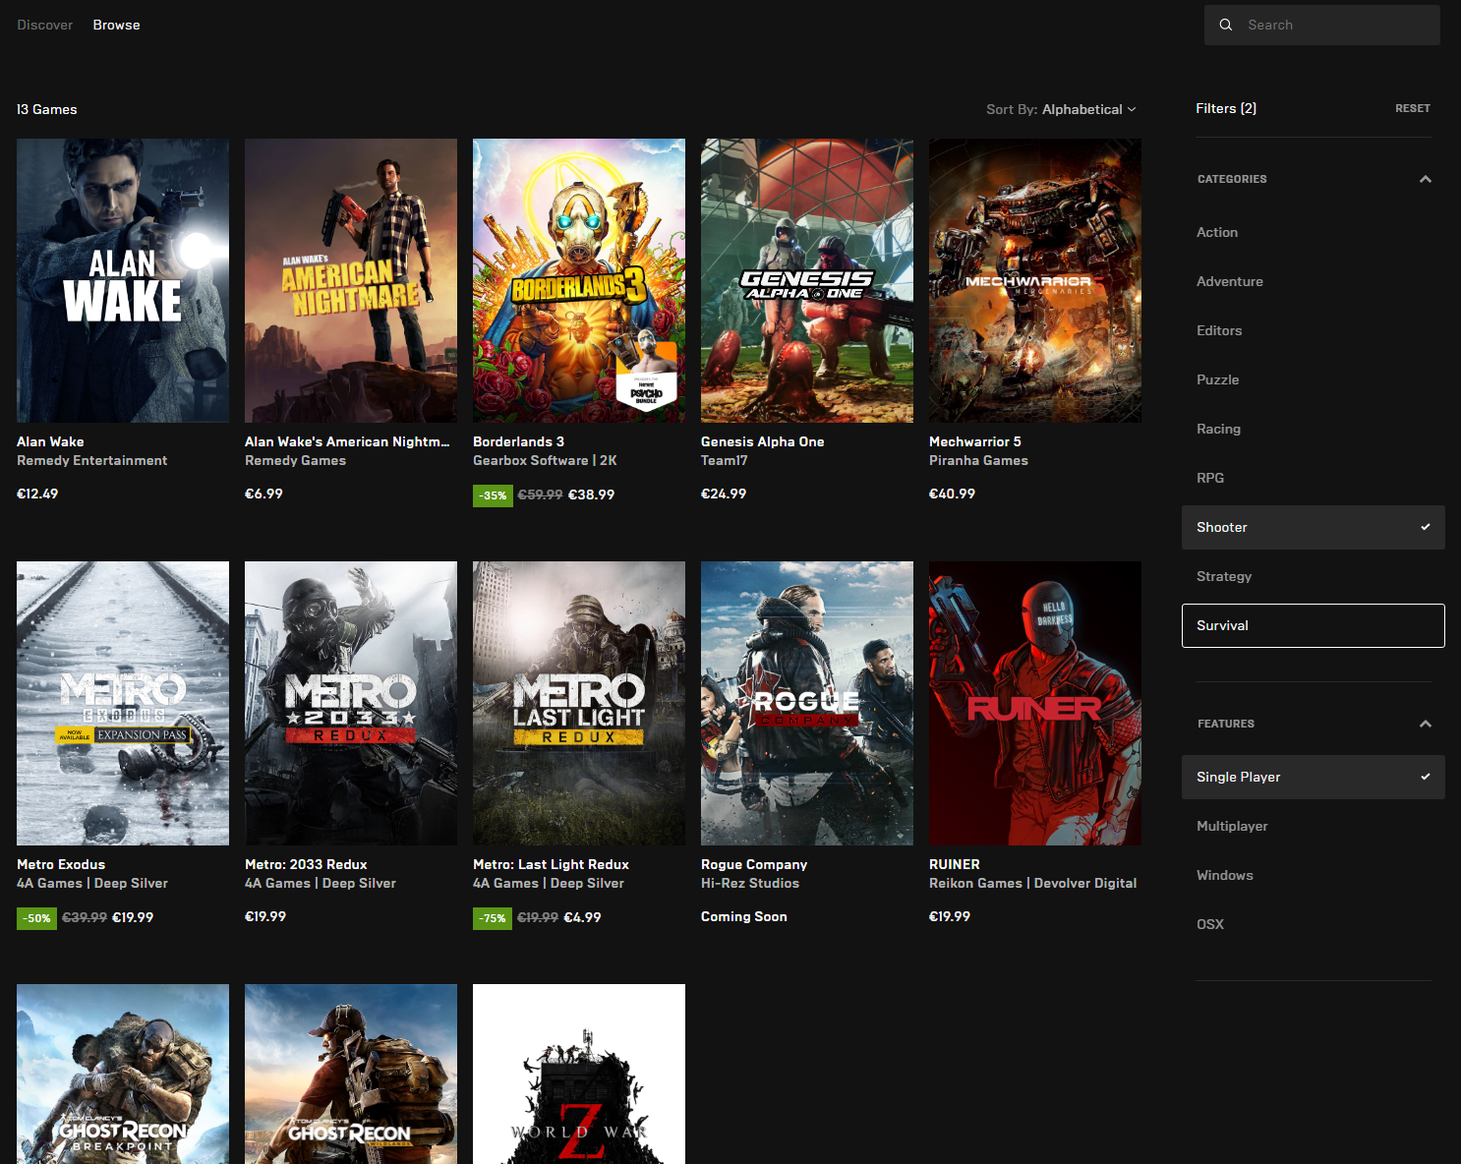Click the Alan Wake game title

50,441
